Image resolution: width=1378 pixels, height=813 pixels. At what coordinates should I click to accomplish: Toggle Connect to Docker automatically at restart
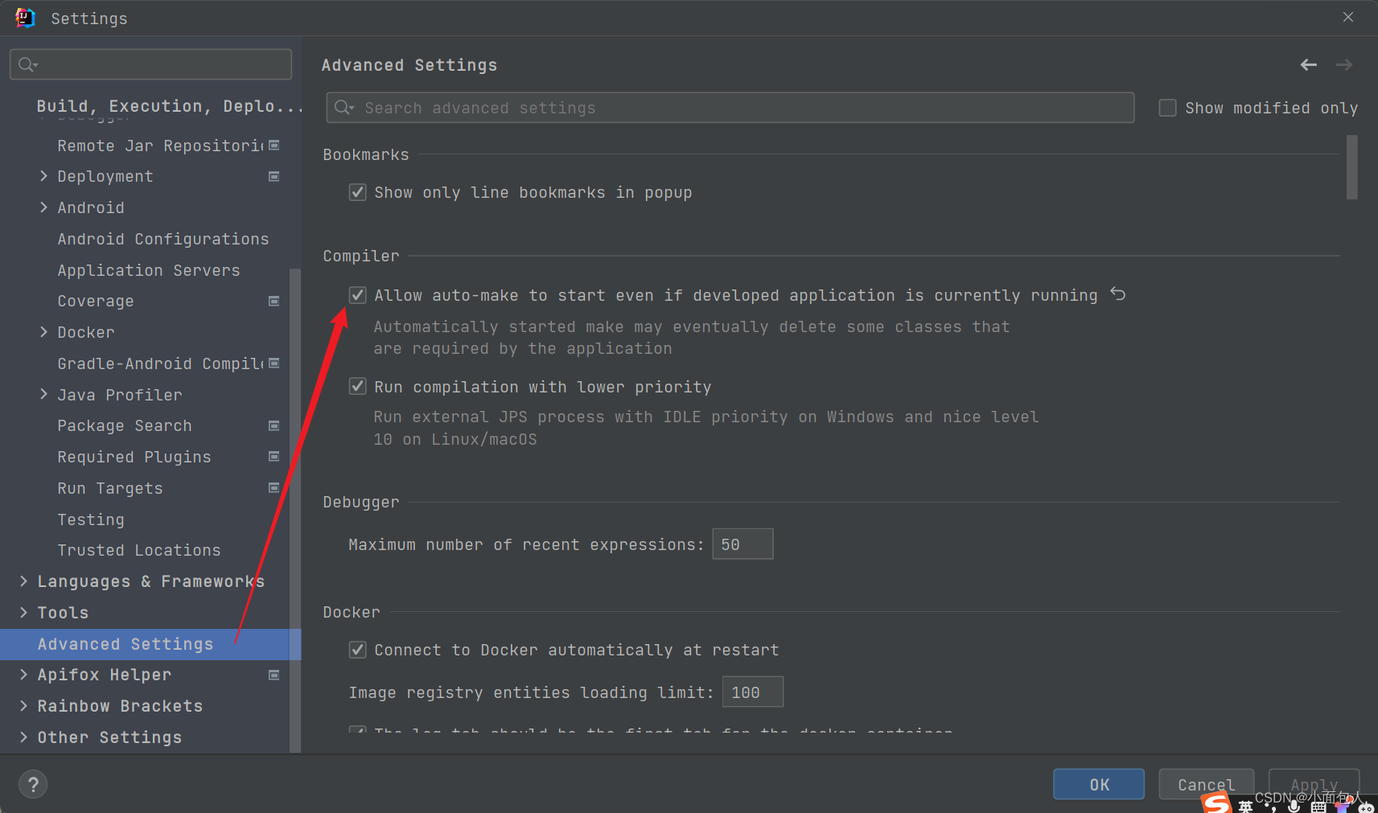point(358,650)
